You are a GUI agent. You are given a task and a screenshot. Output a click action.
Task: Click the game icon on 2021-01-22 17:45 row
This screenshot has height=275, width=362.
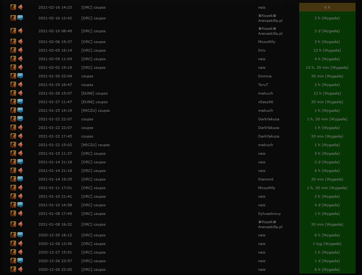pos(13,136)
